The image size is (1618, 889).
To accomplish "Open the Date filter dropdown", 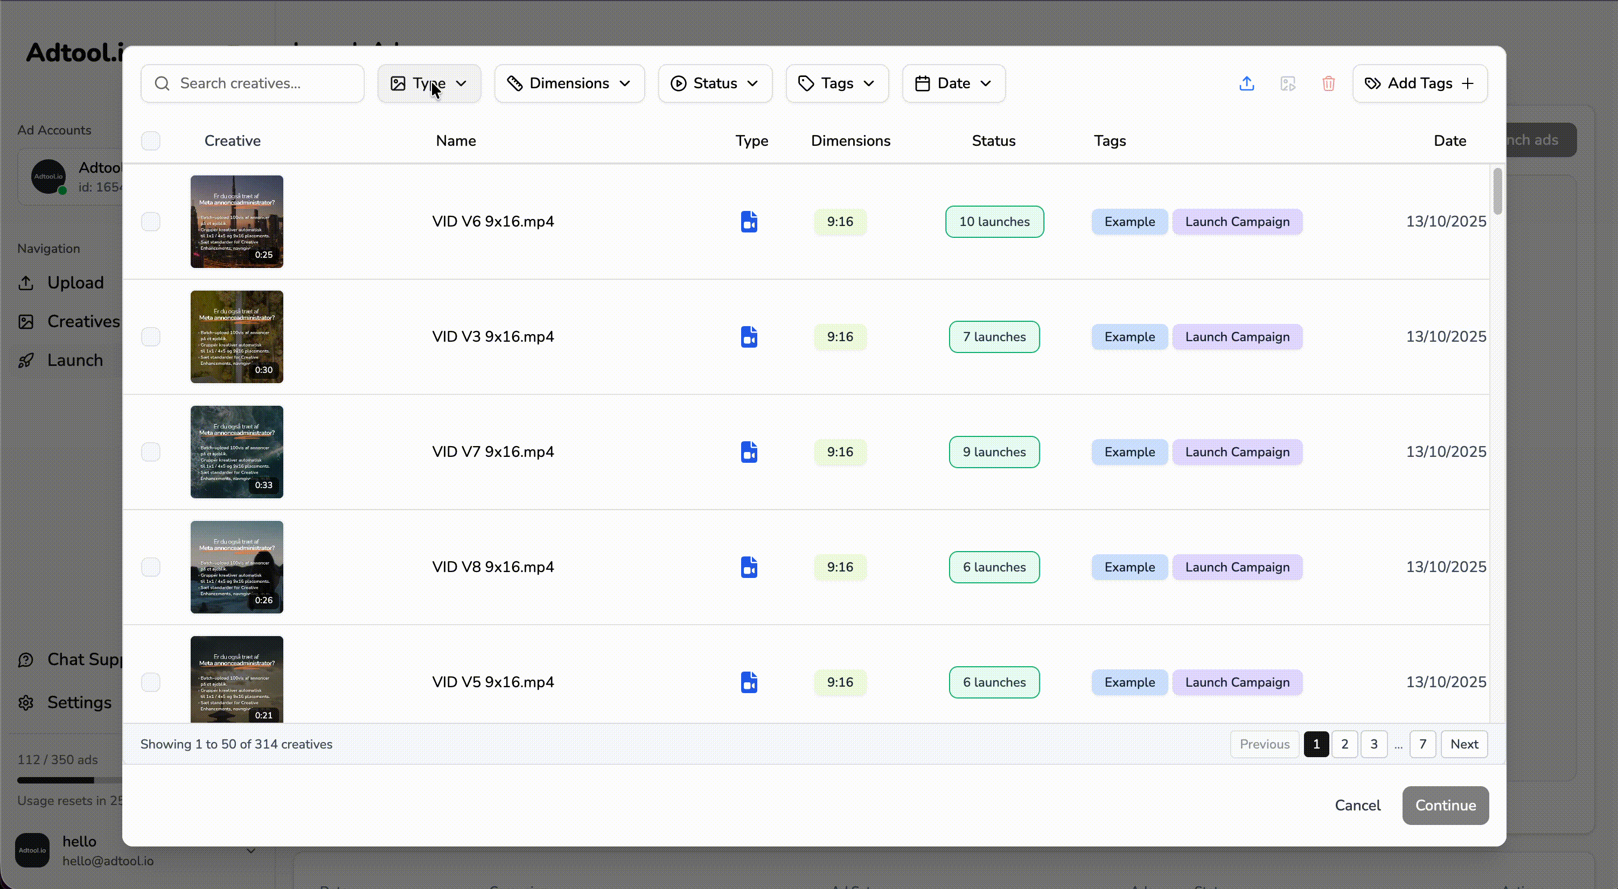I will (x=953, y=83).
